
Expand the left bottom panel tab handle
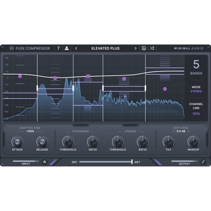click(80, 125)
